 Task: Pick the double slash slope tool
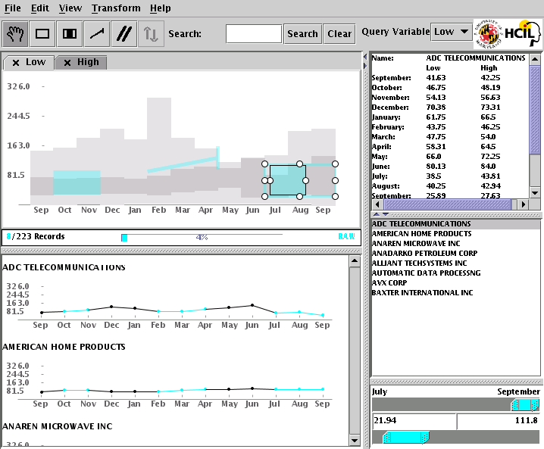click(123, 33)
